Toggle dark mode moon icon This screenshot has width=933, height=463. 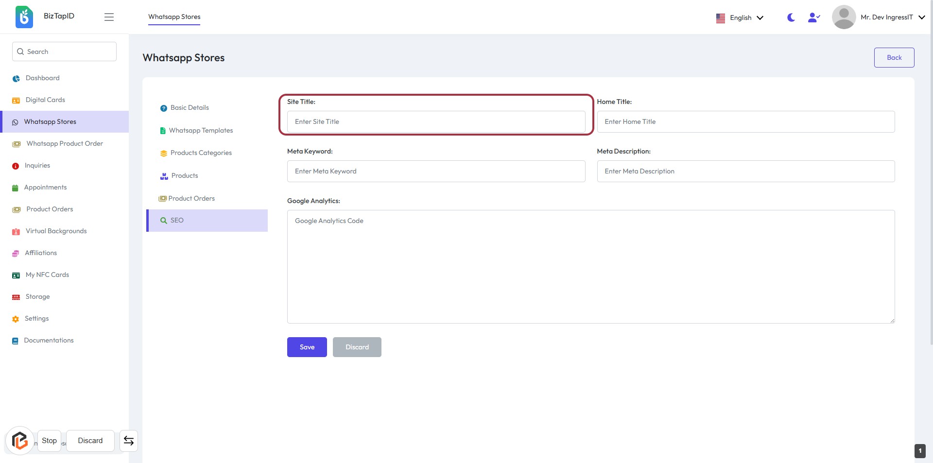(x=791, y=17)
